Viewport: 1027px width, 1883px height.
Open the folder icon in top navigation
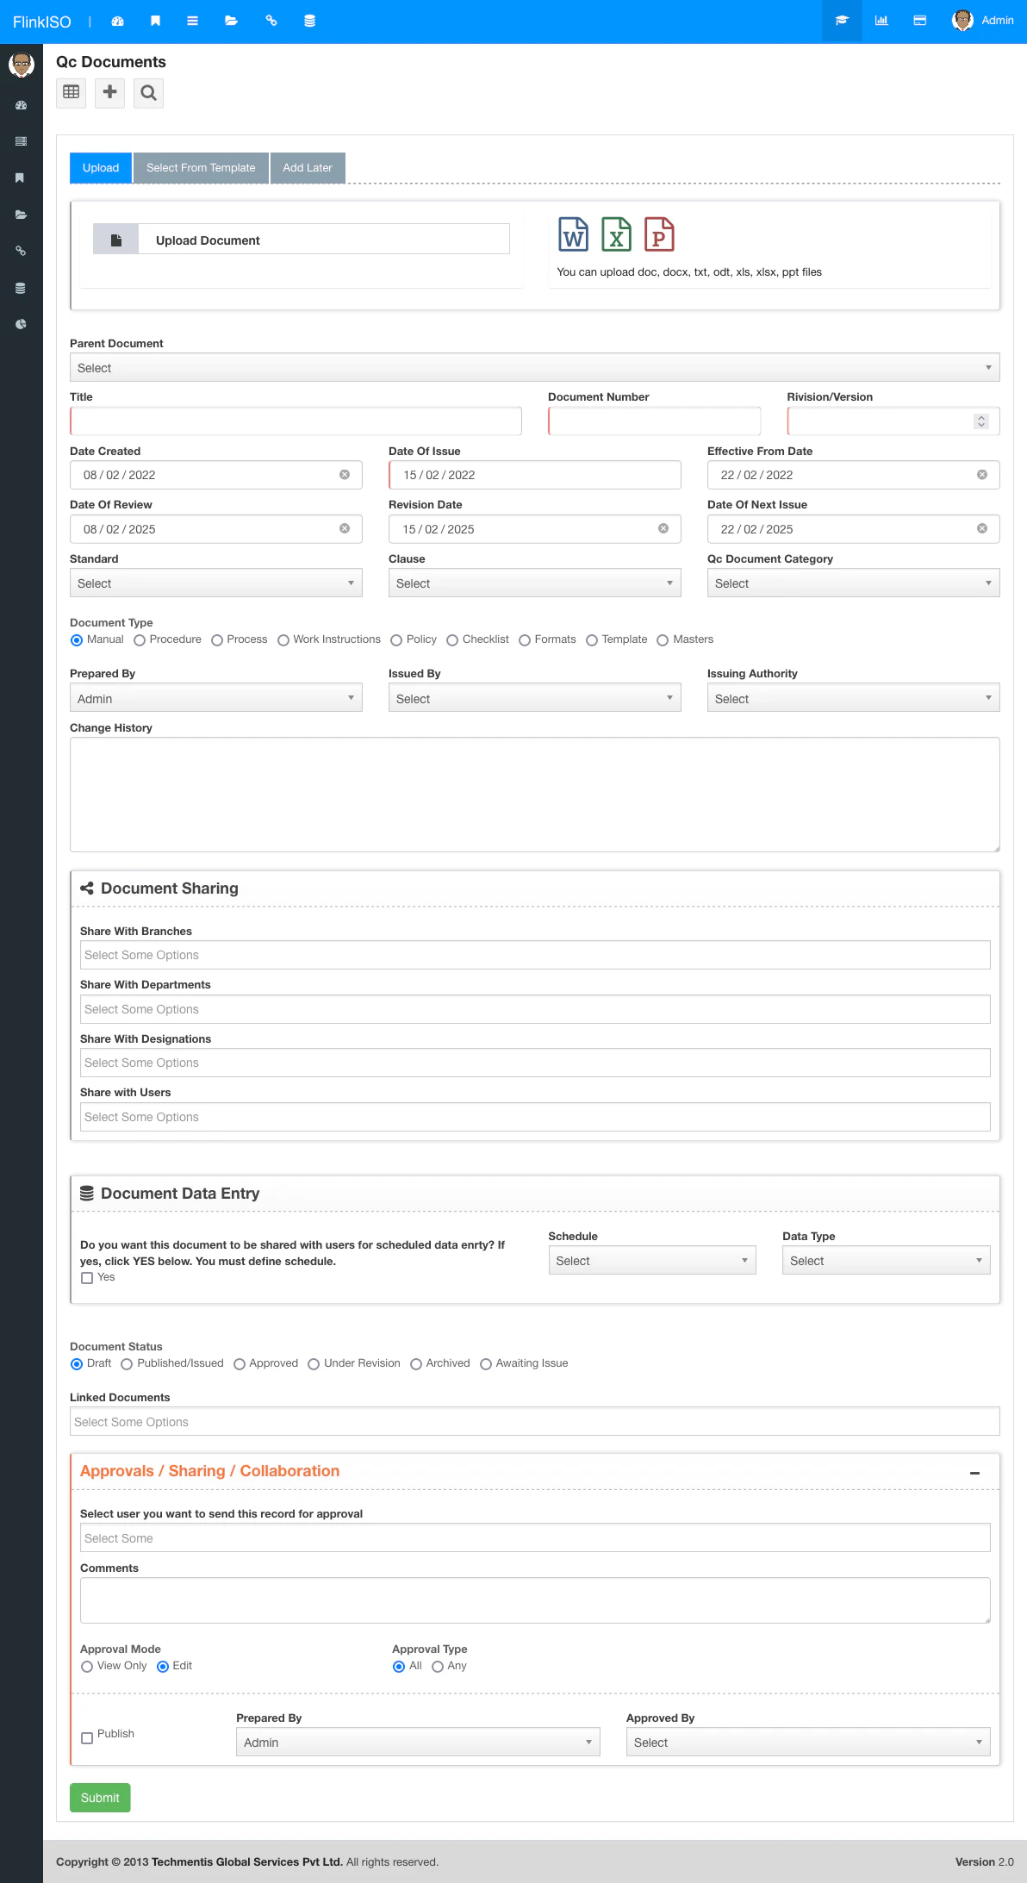pyautogui.click(x=231, y=21)
